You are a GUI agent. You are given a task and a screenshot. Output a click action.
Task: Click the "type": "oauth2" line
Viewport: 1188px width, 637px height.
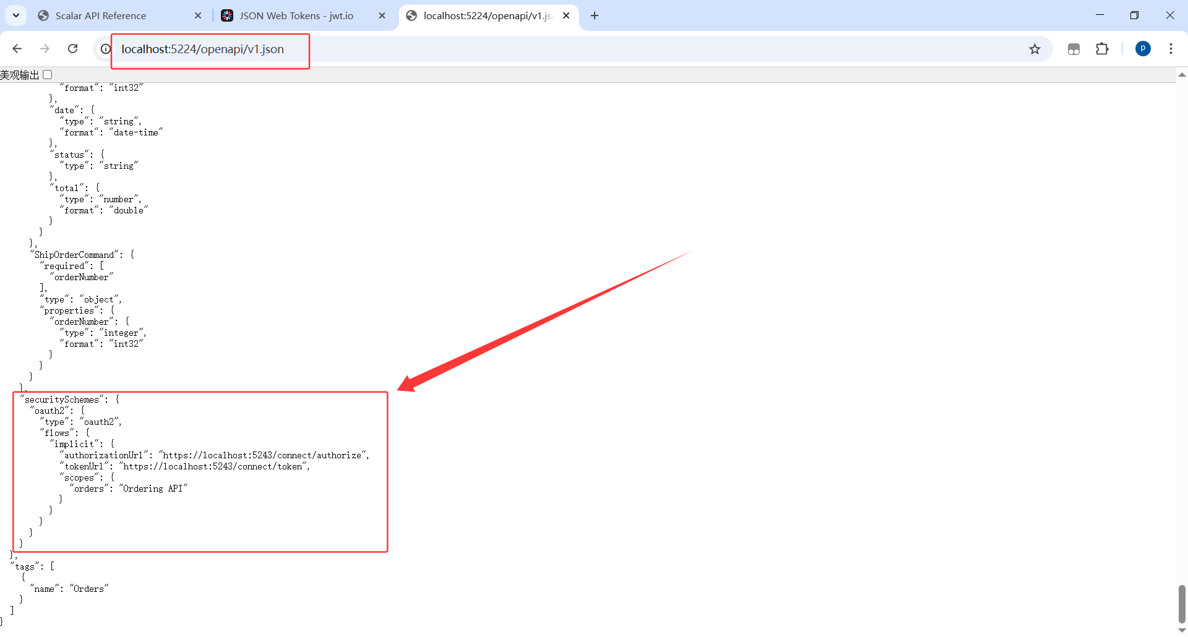tap(80, 422)
